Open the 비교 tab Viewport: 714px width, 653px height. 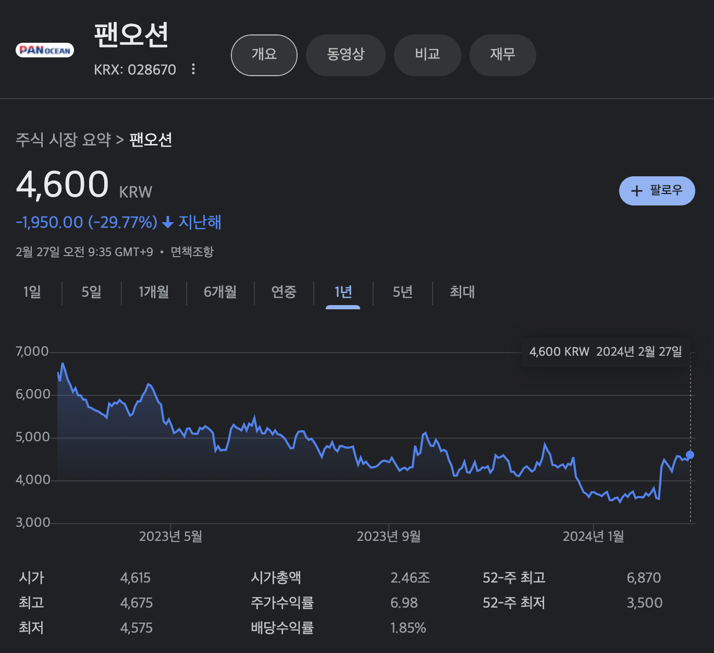(x=427, y=55)
